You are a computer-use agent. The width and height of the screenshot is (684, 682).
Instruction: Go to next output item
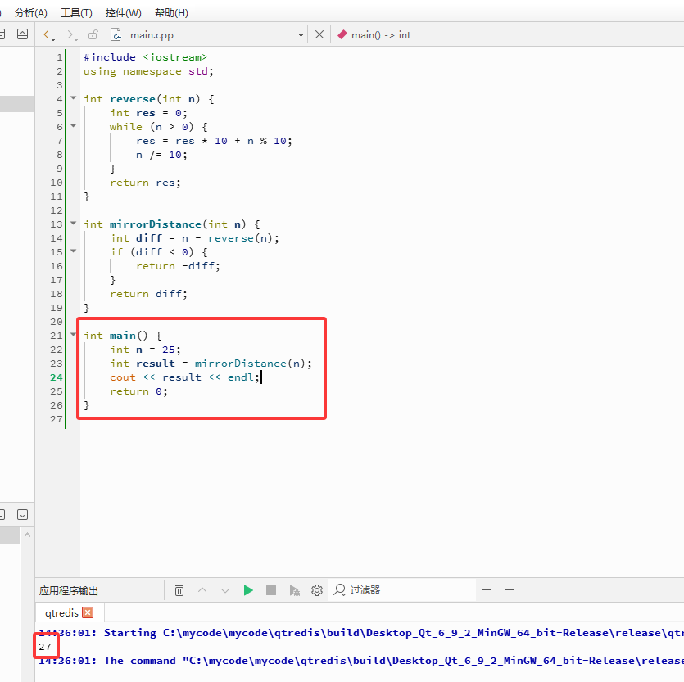pyautogui.click(x=225, y=590)
